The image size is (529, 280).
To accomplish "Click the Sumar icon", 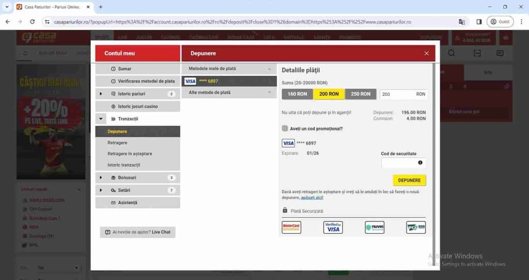I will pos(113,69).
